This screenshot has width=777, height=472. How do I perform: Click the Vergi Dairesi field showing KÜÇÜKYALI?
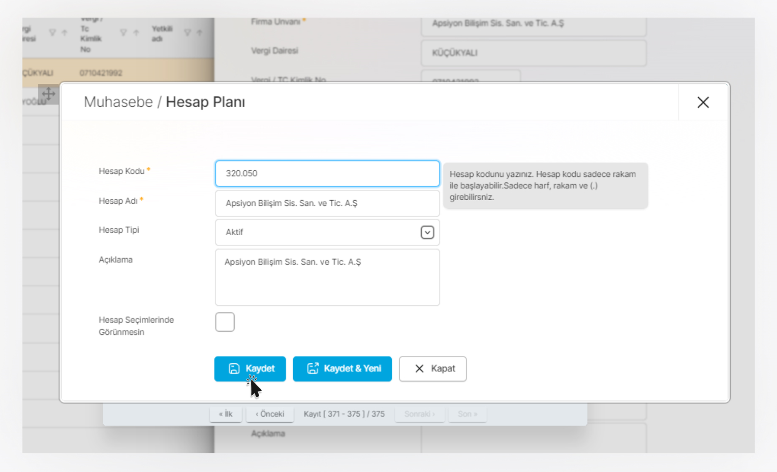pyautogui.click(x=534, y=53)
